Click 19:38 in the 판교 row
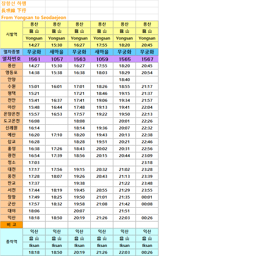 79,183
